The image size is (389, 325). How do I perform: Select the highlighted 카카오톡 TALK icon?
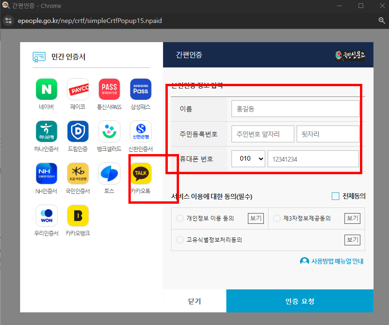tap(140, 174)
